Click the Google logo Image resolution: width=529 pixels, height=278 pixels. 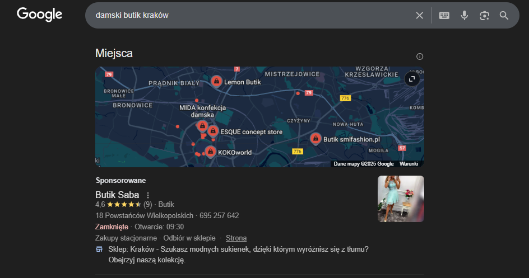coord(39,15)
